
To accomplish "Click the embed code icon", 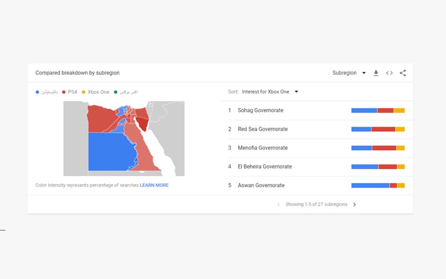I will [x=389, y=73].
